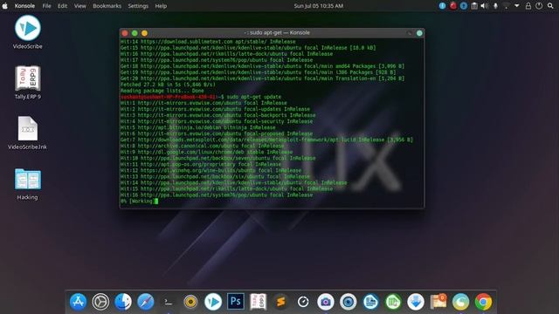559x314 pixels.
Task: Open the teal crescent browser icon in dock
Action: 460,302
